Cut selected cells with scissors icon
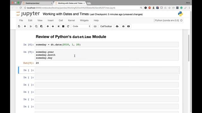202x113 pixels. (x=31, y=26)
